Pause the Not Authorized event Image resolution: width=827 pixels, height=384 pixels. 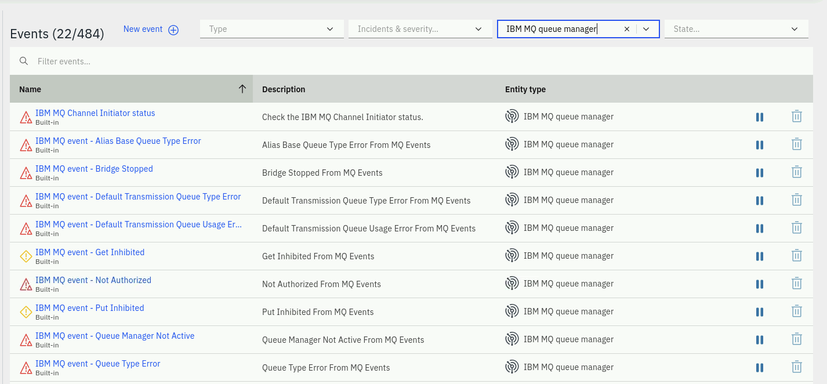click(760, 284)
